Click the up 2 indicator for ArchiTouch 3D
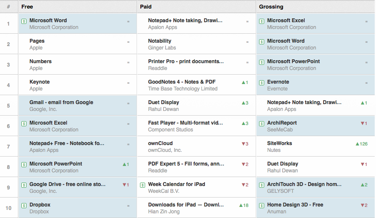Image resolution: width=376 pixels, height=218 pixels. (x=364, y=185)
